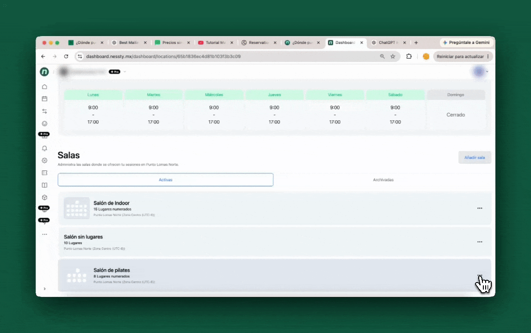This screenshot has height=333, width=531.
Task: Close the Dashboard browser tab
Action: (x=362, y=43)
